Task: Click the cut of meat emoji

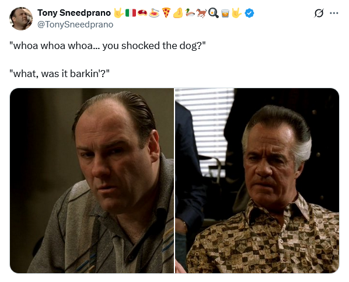Action: pos(142,13)
